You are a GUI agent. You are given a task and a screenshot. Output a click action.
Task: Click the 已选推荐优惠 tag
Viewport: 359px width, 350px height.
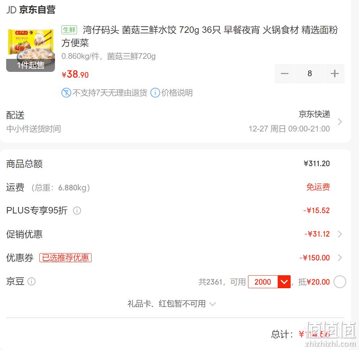(x=65, y=258)
